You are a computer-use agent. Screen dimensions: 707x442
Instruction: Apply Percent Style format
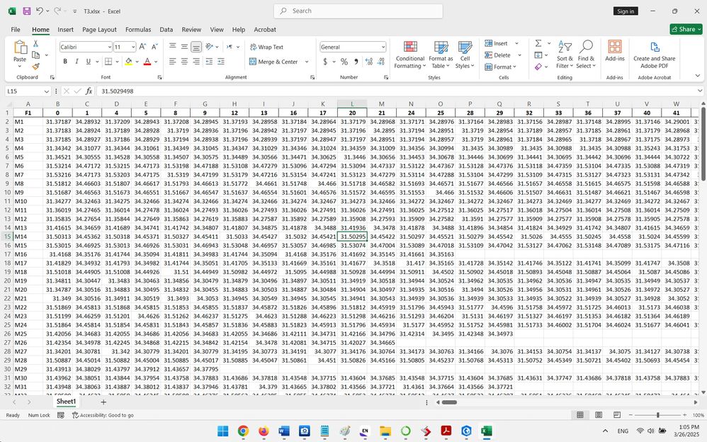344,62
